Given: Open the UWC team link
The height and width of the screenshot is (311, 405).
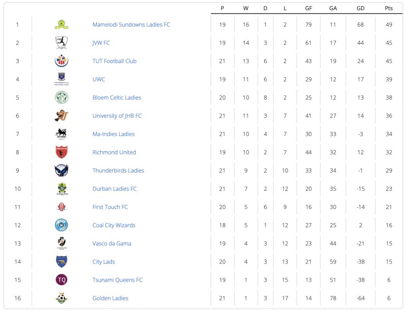Looking at the screenshot, I should coord(99,79).
